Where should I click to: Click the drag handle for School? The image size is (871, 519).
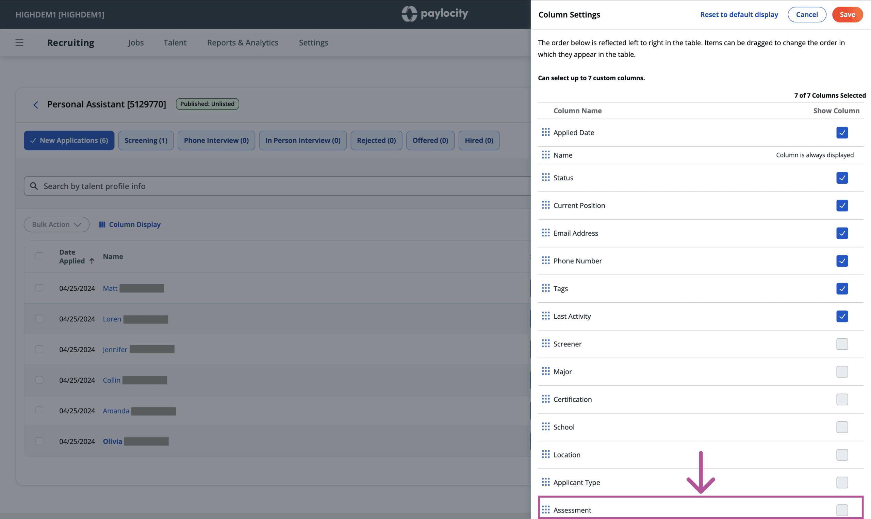coord(545,426)
